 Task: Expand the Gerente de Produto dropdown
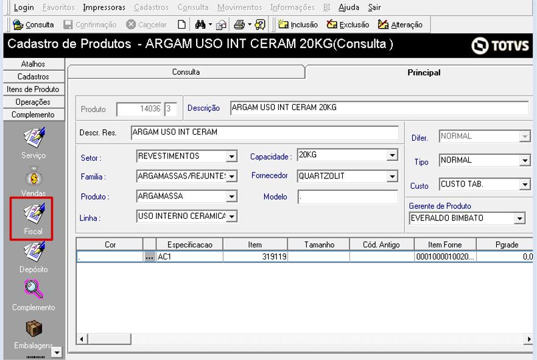[x=519, y=218]
